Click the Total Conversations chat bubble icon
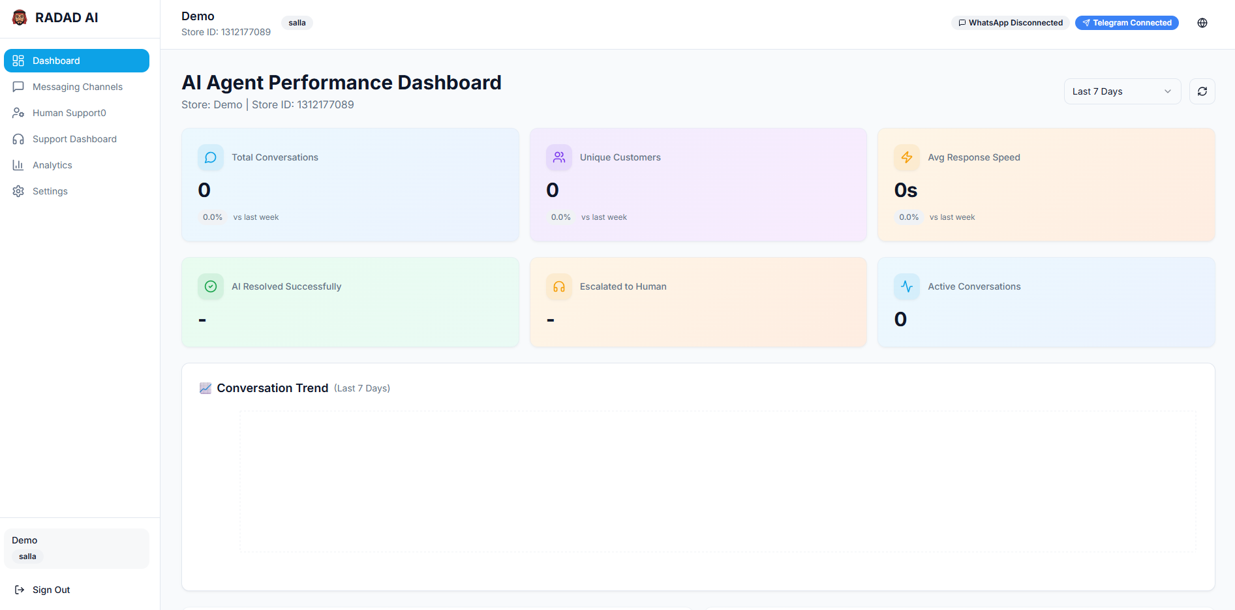This screenshot has height=610, width=1235. 211,157
